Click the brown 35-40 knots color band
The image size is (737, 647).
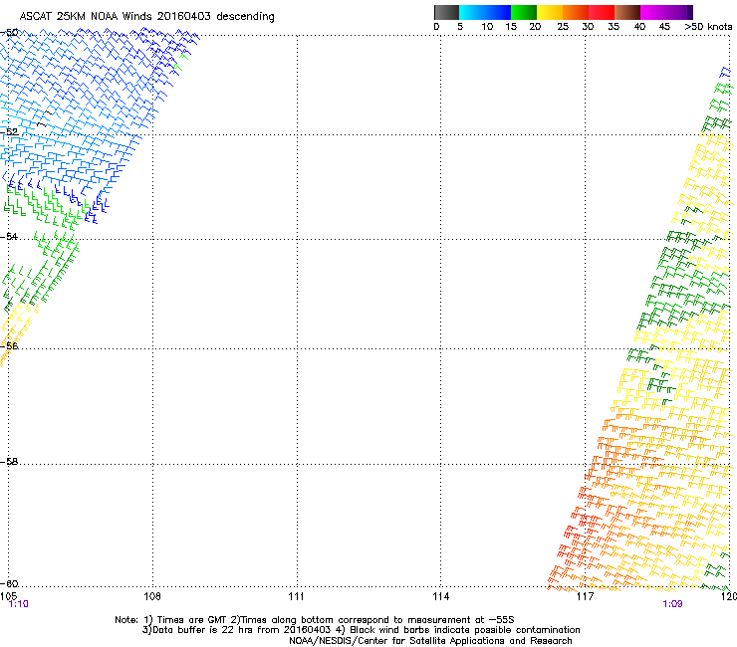[x=627, y=12]
